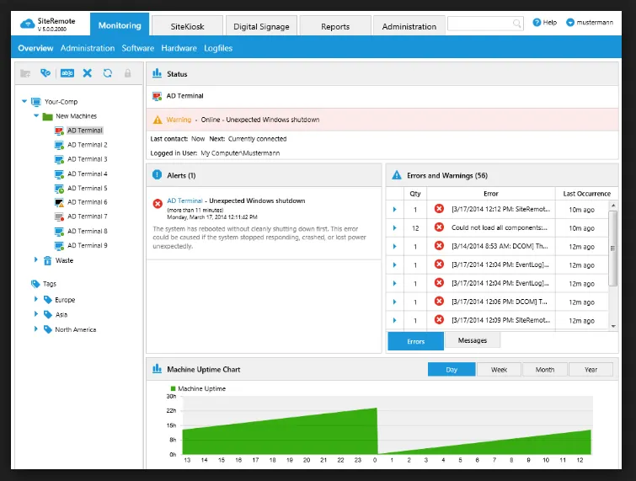The height and width of the screenshot is (481, 636).
Task: Switch uptime chart to Week
Action: coord(499,370)
